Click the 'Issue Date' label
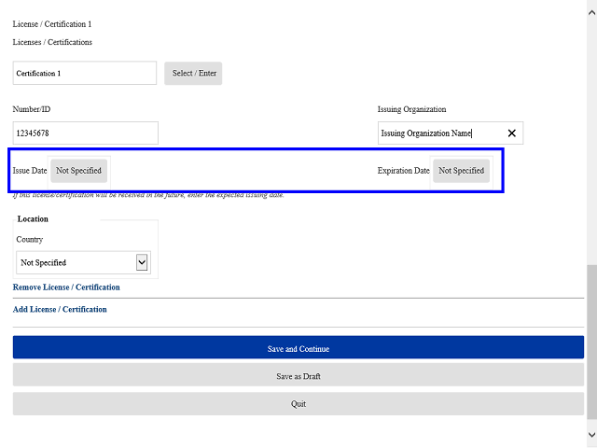The width and height of the screenshot is (597, 448). 30,171
